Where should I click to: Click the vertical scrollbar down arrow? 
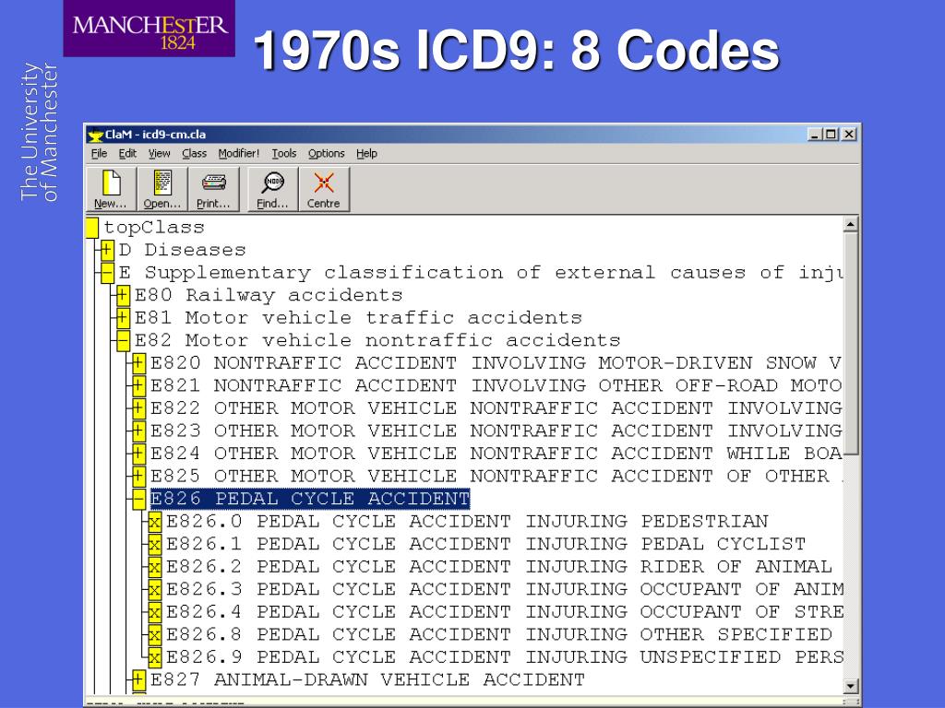(850, 685)
